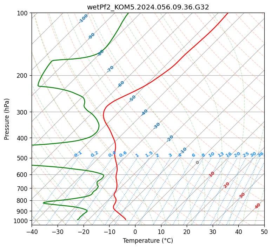Select the 2 mixing ratio label
Screen dimensions: 272x248
[157, 155]
